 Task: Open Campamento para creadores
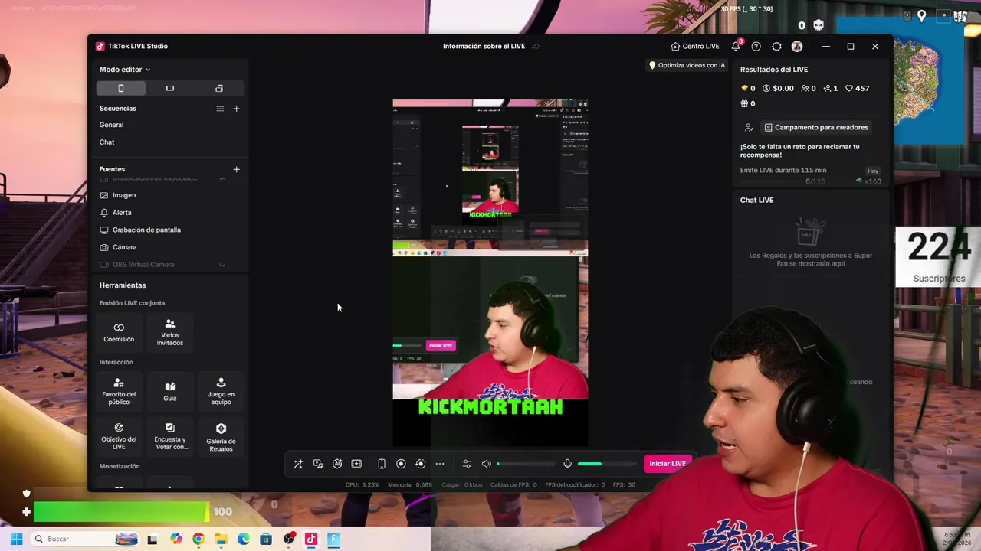coord(816,128)
